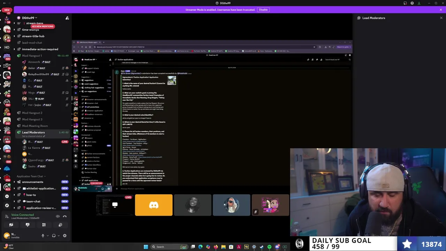446x251 pixels.
Task: Toggle microphone mute in the user panel
Action: point(43,236)
